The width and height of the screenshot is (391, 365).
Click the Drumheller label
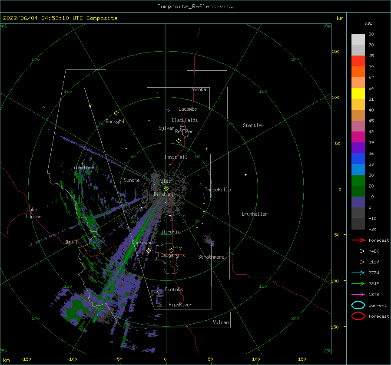coord(254,214)
